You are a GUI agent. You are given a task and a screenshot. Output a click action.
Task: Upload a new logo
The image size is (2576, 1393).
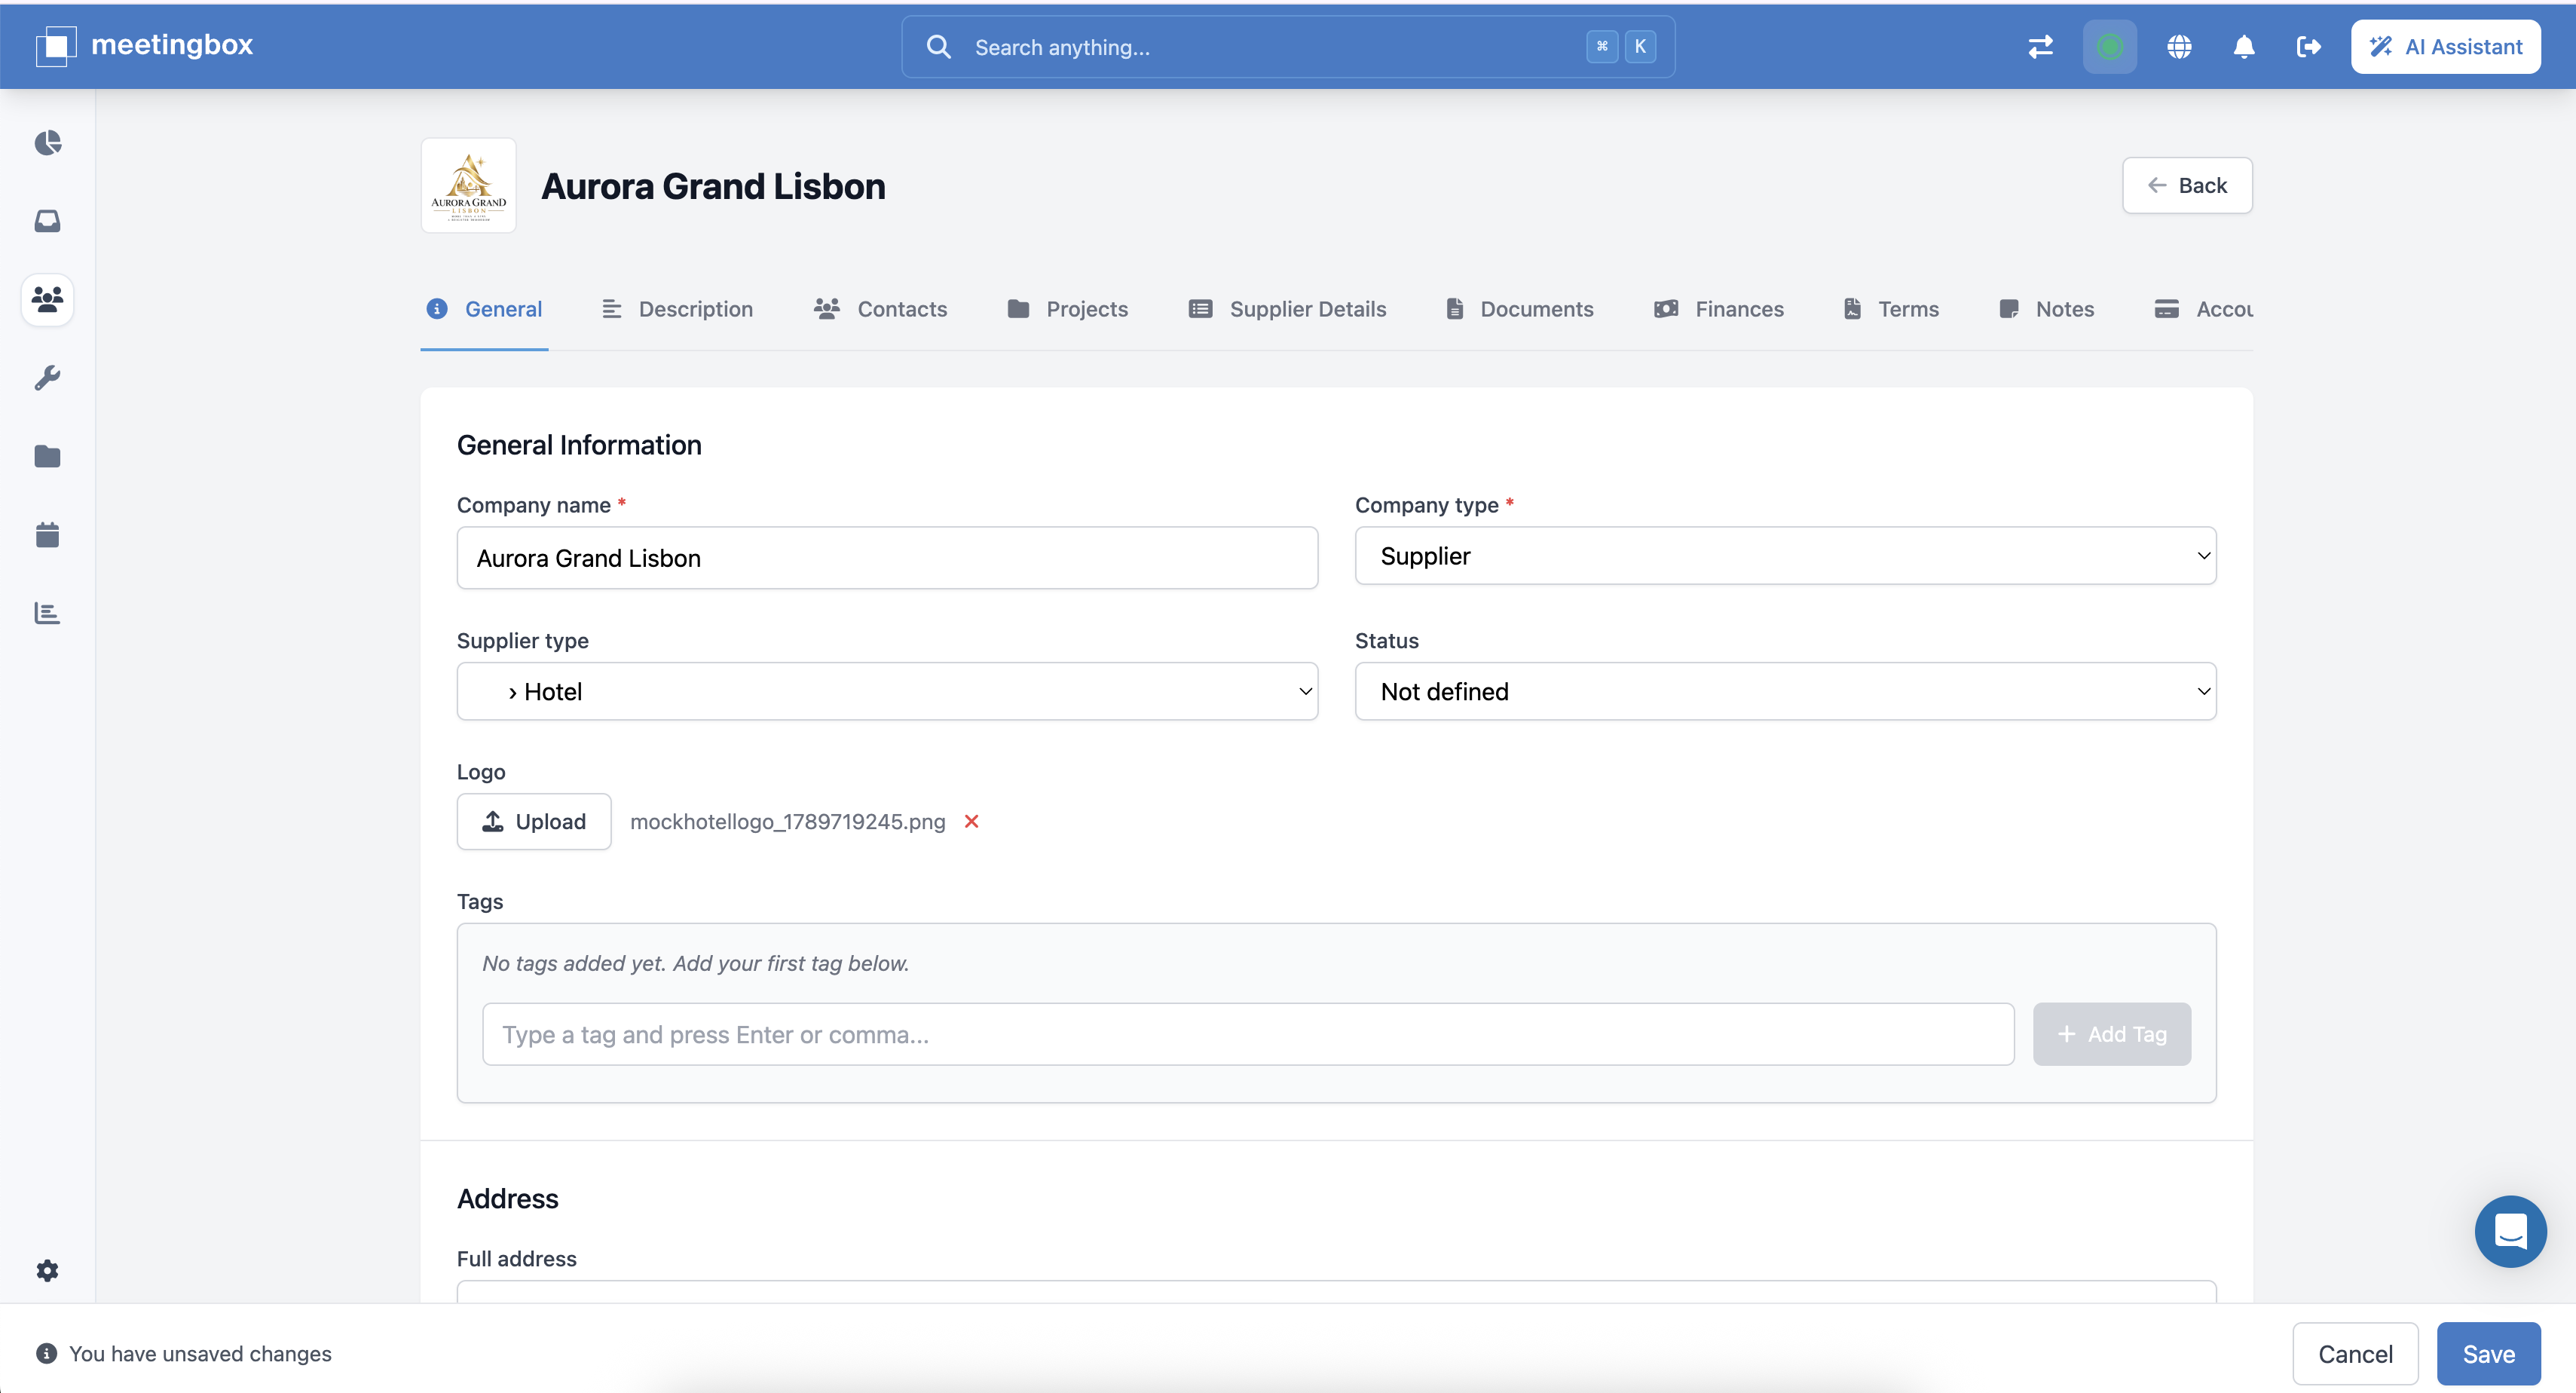(534, 822)
